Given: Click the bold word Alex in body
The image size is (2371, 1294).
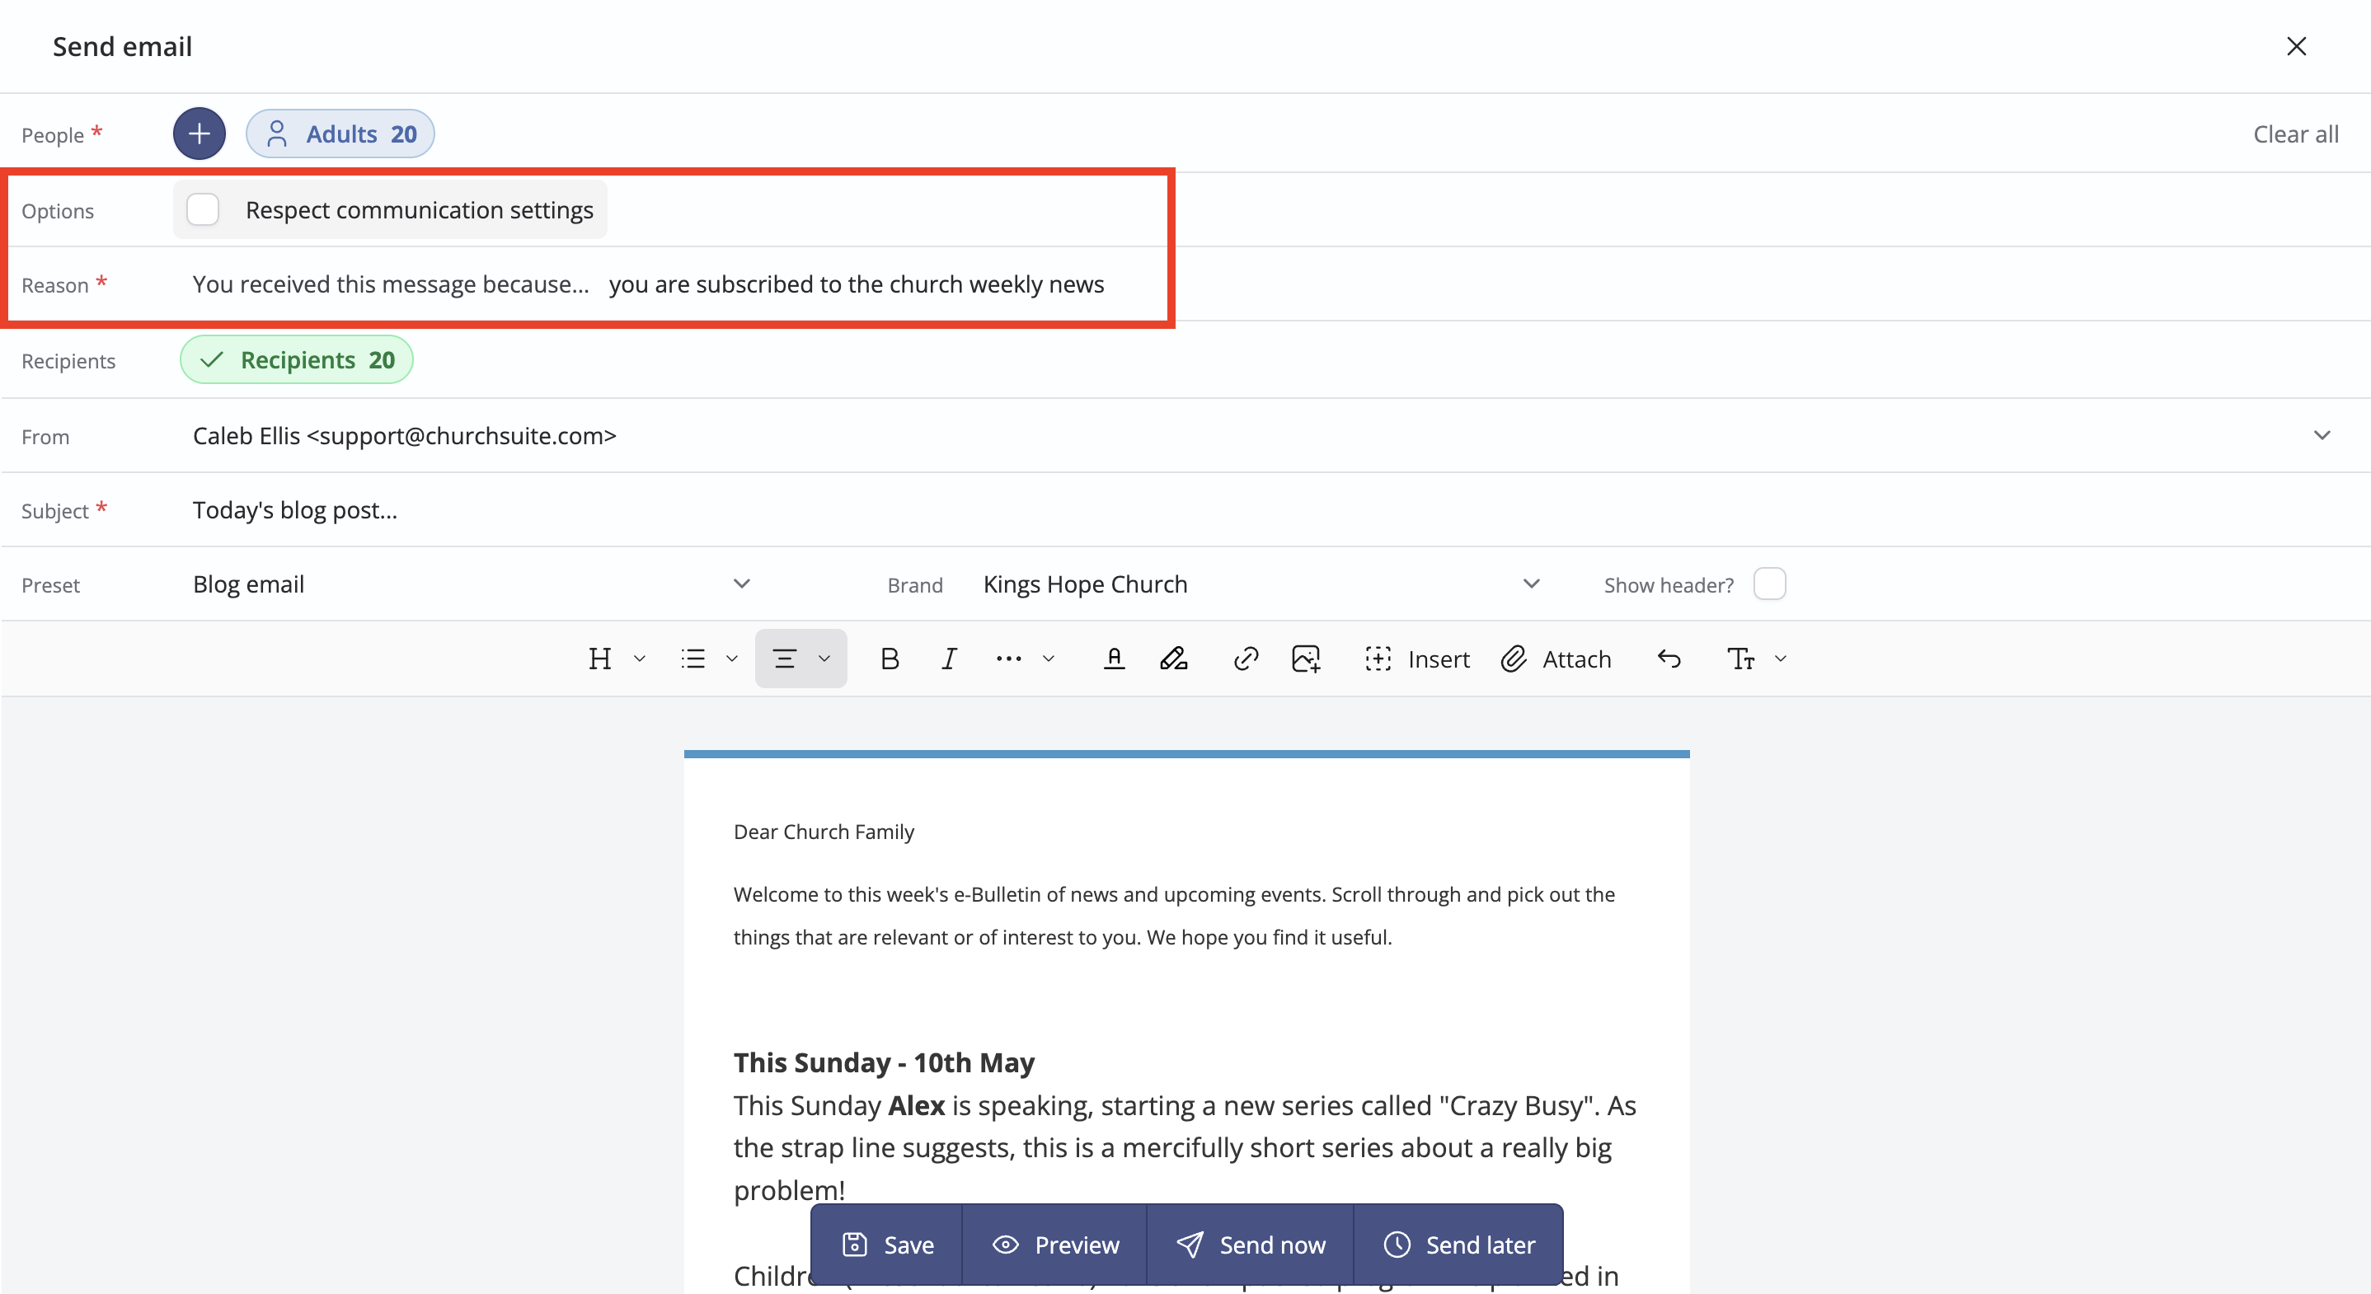Looking at the screenshot, I should click(917, 1105).
